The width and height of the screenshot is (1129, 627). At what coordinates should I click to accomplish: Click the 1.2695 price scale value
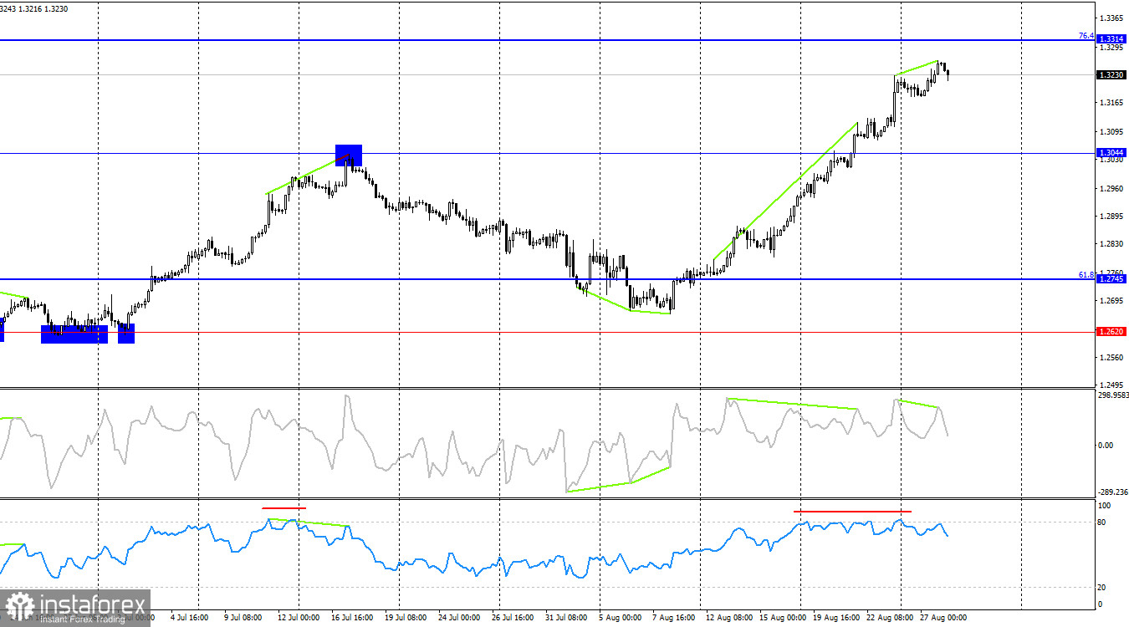click(1111, 301)
